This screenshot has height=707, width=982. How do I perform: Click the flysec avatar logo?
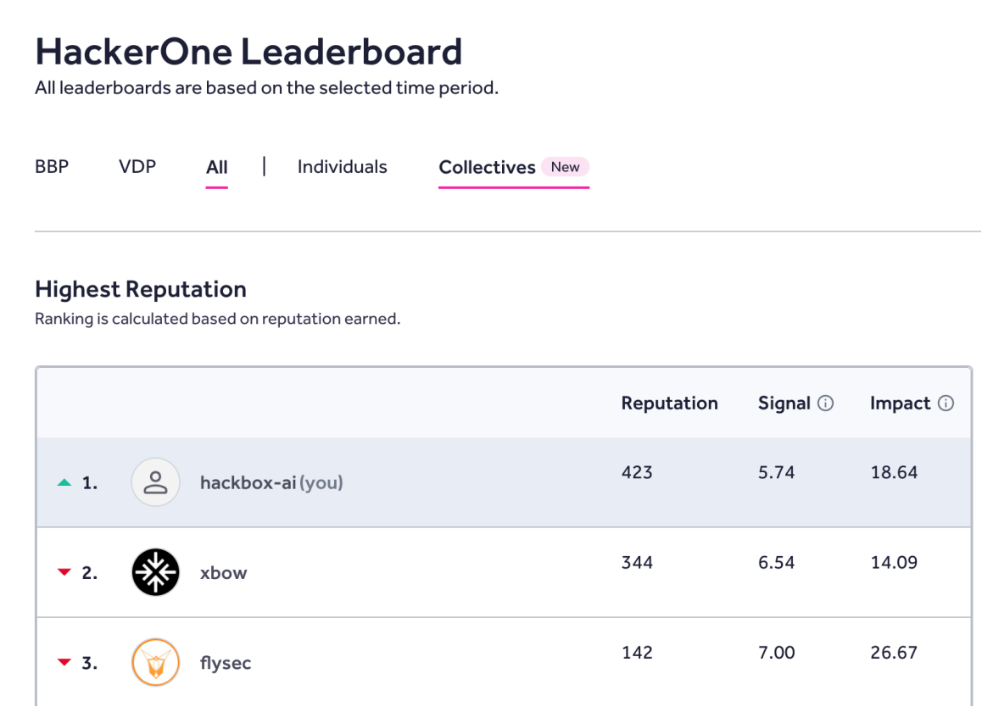click(156, 662)
